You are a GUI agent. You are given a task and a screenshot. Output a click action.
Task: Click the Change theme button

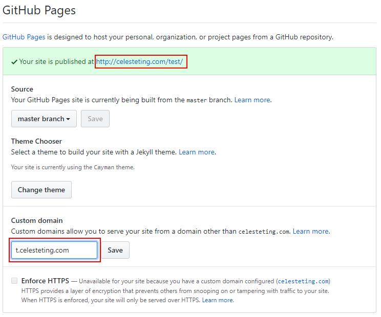pos(41,190)
